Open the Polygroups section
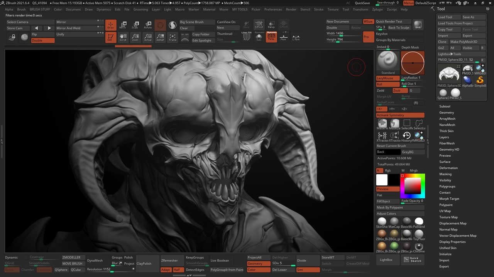 [447, 186]
